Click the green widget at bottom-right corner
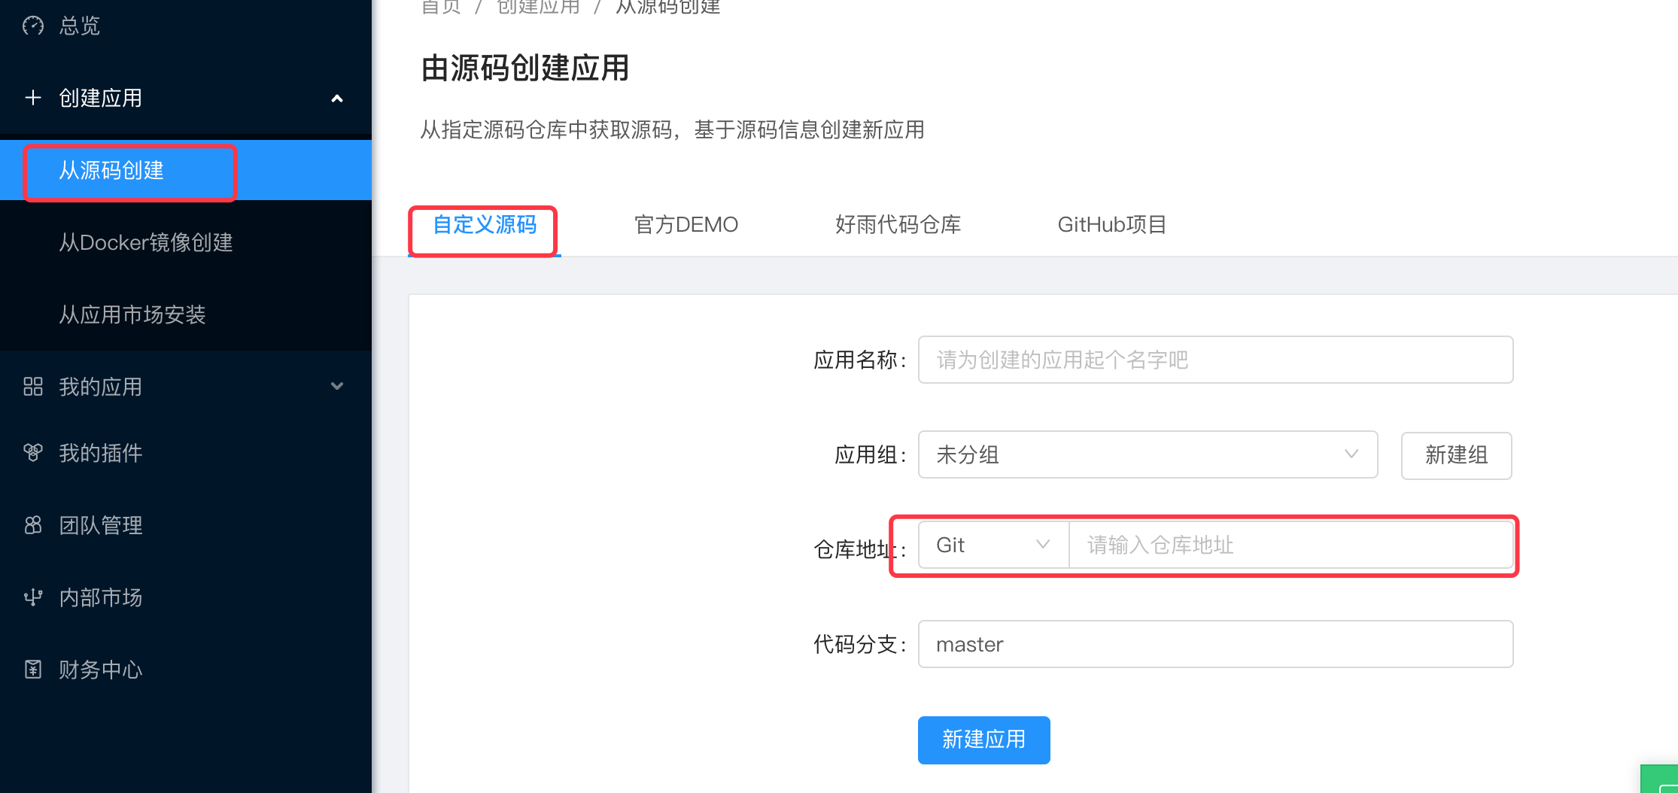Image resolution: width=1678 pixels, height=793 pixels. [x=1661, y=779]
